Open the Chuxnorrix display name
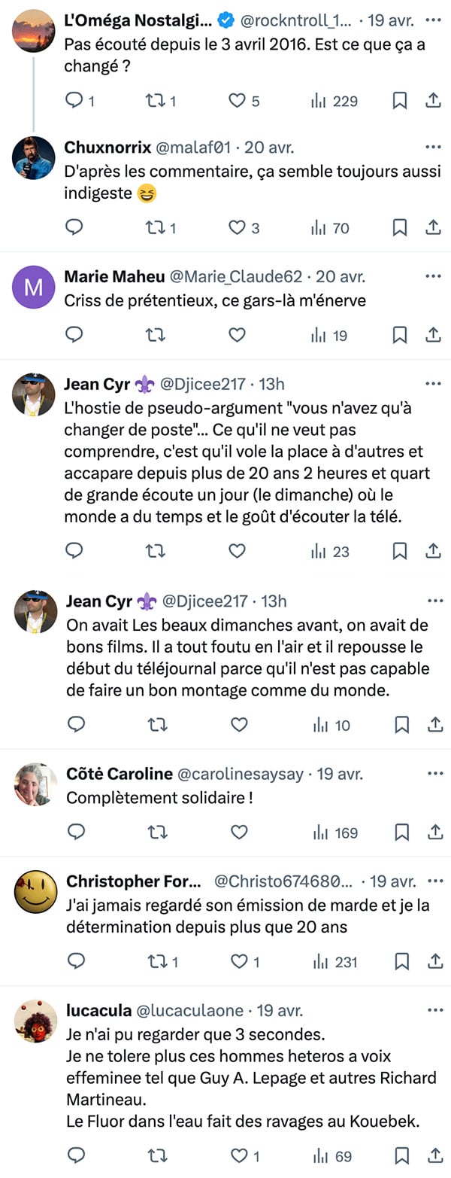The width and height of the screenshot is (451, 1178). pyautogui.click(x=108, y=147)
